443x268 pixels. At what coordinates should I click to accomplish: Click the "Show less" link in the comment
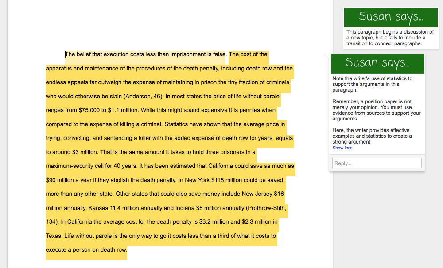pos(342,148)
